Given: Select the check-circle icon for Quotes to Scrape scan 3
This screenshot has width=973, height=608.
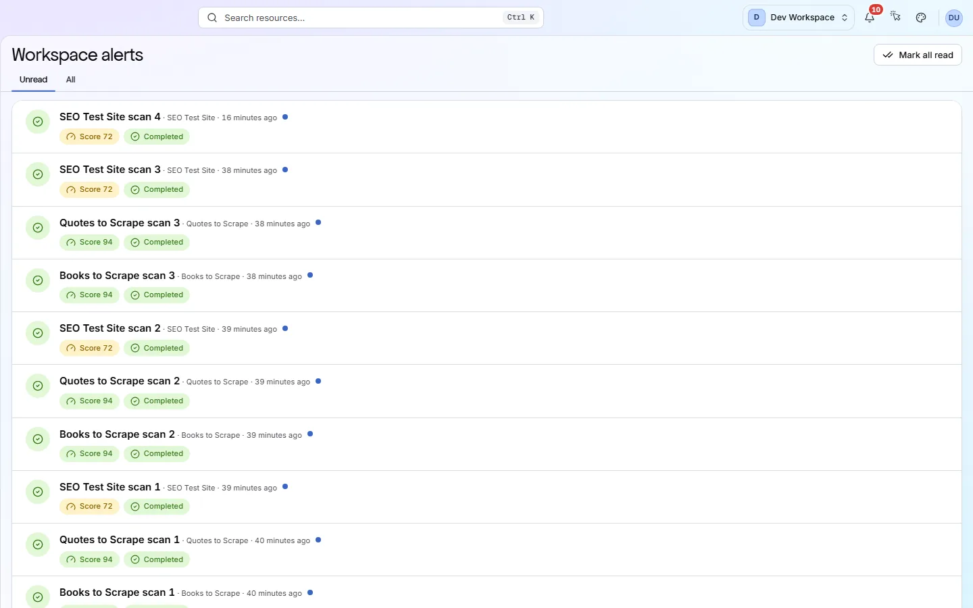Looking at the screenshot, I should pos(38,228).
